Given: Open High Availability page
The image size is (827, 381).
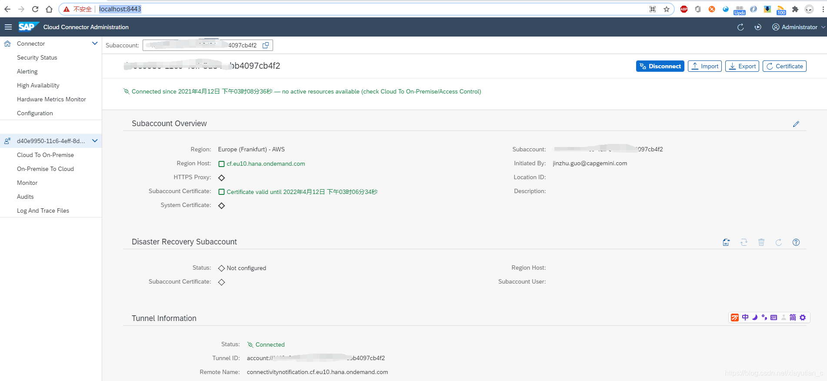Looking at the screenshot, I should pos(38,85).
